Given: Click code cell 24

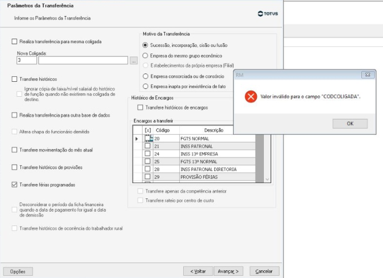Looking at the screenshot, I should pyautogui.click(x=166, y=154).
